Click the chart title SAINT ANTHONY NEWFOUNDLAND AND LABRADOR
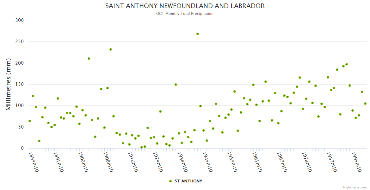Screen dimensions: 370x190 [x=185, y=6]
